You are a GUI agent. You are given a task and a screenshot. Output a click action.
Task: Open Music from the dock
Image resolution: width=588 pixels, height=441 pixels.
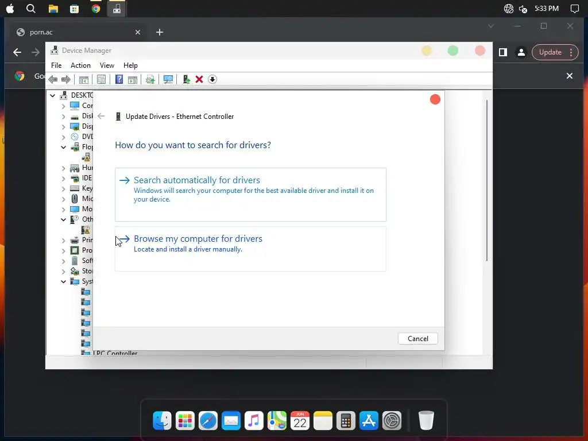[x=254, y=420]
